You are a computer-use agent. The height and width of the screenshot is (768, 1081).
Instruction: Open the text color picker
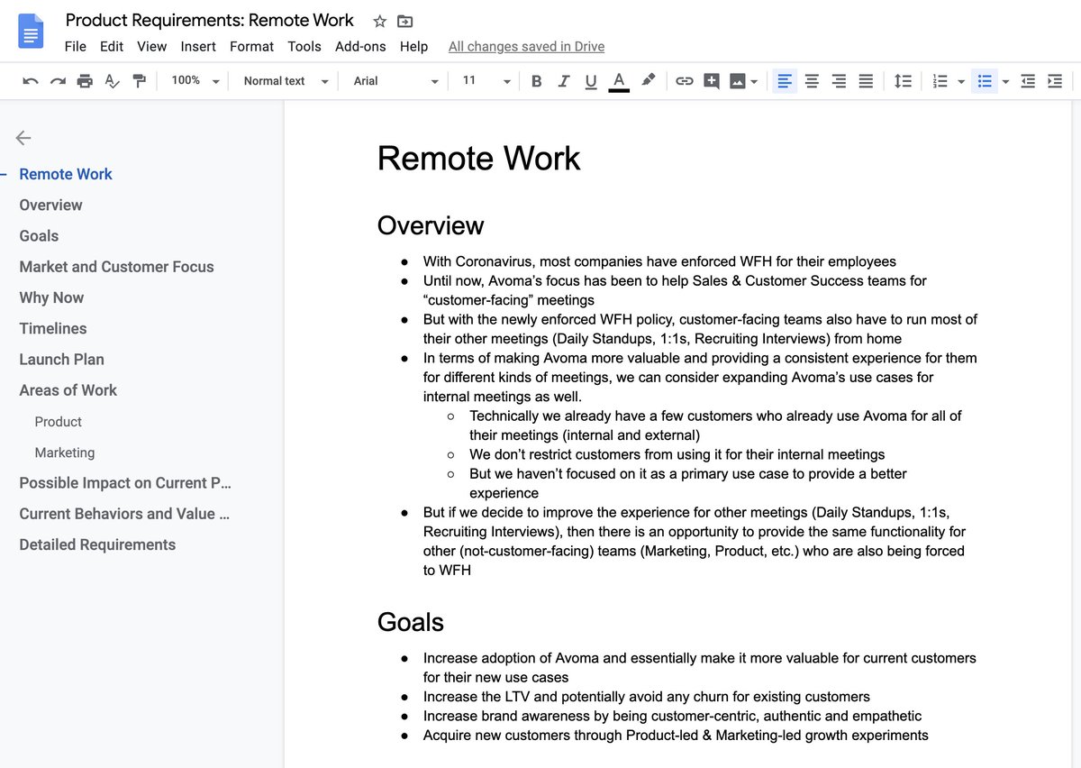[x=619, y=80]
